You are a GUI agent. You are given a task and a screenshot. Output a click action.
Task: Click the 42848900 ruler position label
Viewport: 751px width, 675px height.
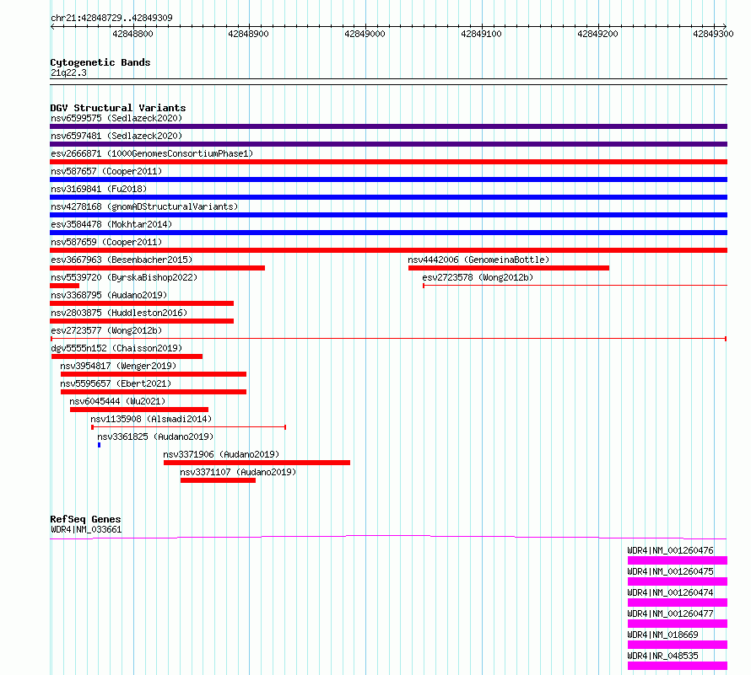[x=249, y=34]
